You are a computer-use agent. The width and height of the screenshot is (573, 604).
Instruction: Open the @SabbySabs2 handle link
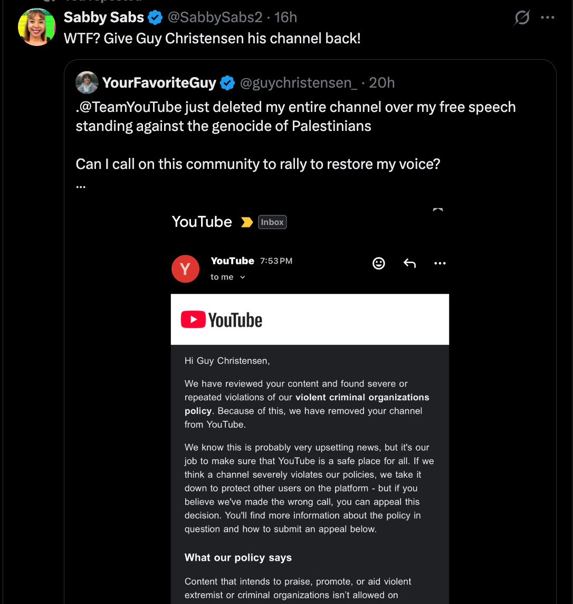click(x=215, y=17)
